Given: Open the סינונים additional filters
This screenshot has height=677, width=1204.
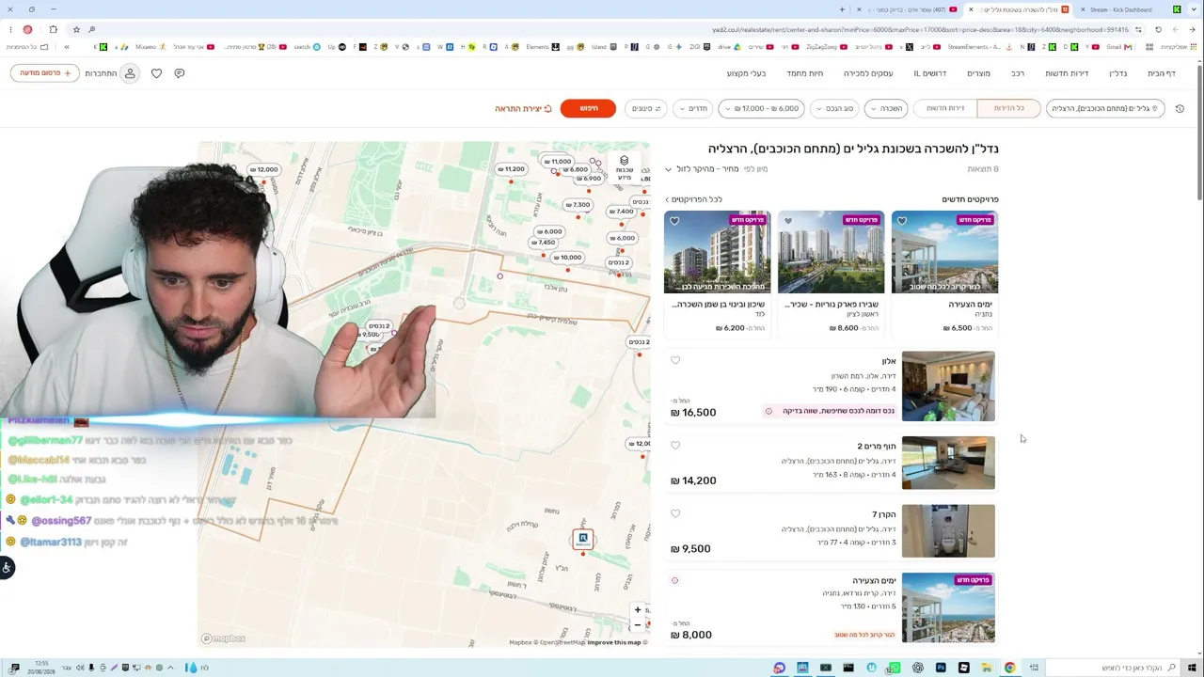Looking at the screenshot, I should coord(645,109).
